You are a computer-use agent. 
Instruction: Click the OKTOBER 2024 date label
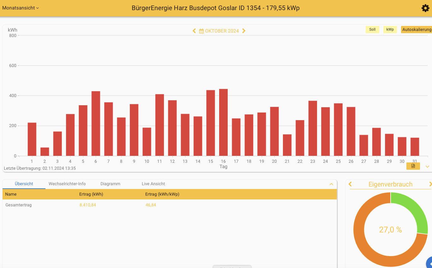(x=222, y=31)
